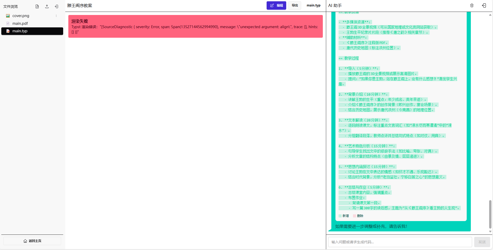Click the 导出 export button
This screenshot has height=250, width=493.
point(294,5)
